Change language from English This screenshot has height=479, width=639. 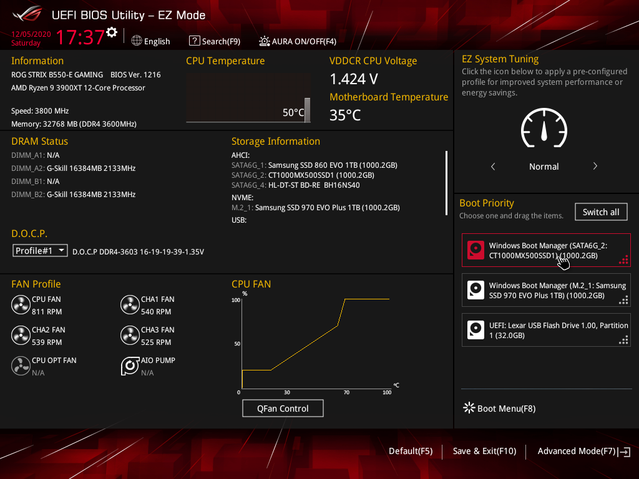150,41
